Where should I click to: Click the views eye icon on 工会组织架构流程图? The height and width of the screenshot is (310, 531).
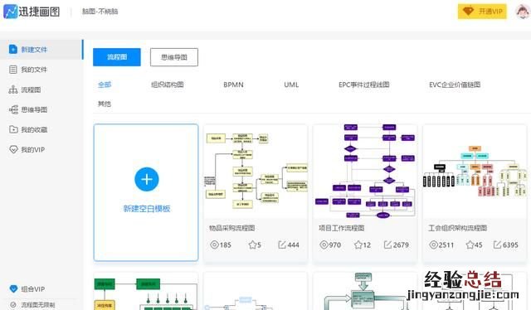433,245
